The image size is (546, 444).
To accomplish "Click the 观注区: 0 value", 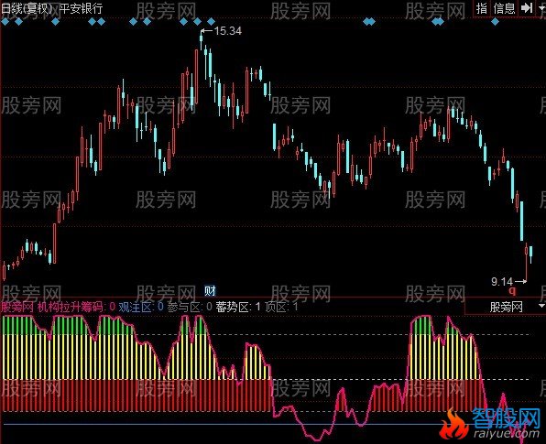I will [141, 307].
